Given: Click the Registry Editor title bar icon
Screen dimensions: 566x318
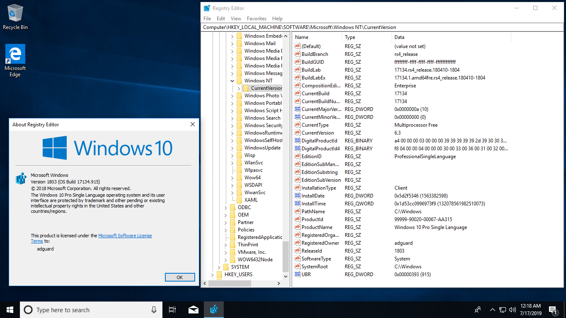Looking at the screenshot, I should click(x=207, y=8).
